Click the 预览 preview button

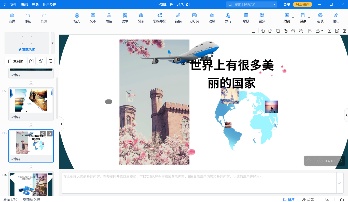pyautogui.click(x=287, y=18)
